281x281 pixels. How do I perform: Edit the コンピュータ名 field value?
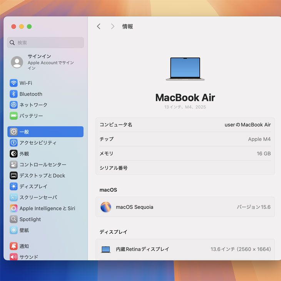click(x=248, y=125)
